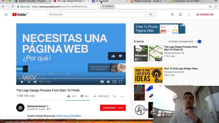Open the Crea Tu Propia Página Web banner
Screen dimensions: 219x123
[159, 29]
